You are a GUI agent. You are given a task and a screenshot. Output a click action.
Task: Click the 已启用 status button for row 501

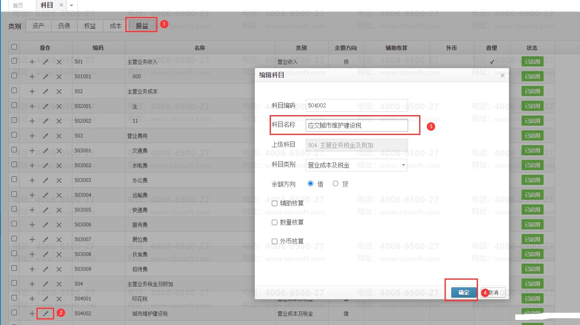tap(532, 62)
